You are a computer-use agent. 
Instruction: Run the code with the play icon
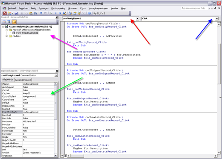coord(51,13)
